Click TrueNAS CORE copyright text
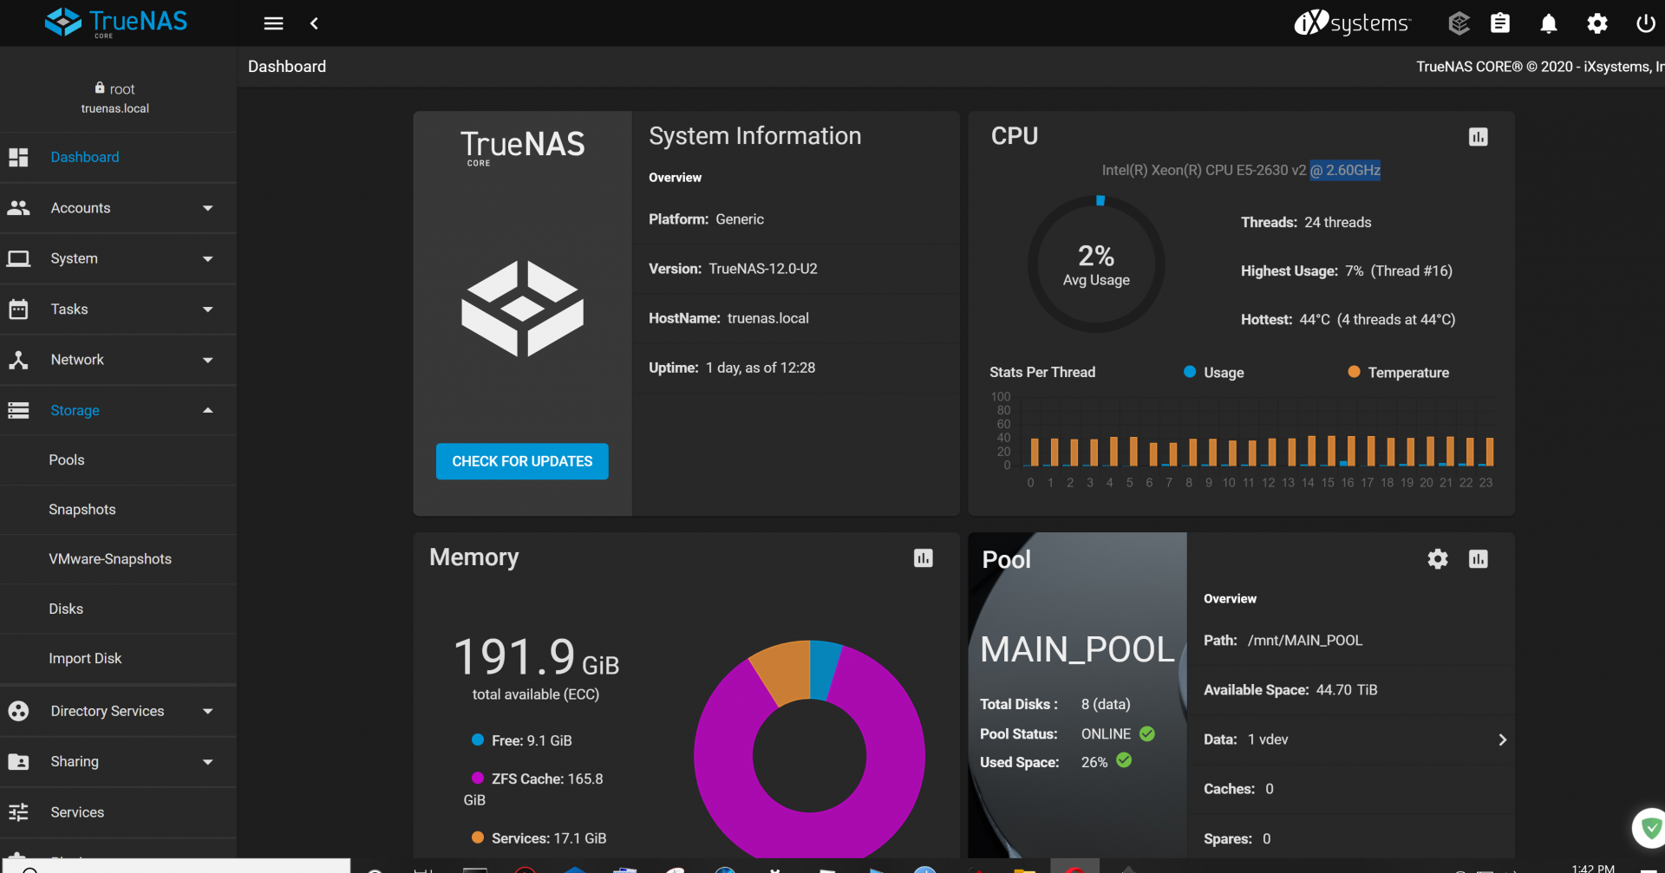Screen dimensions: 1665x873 coord(1540,67)
